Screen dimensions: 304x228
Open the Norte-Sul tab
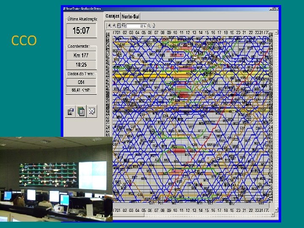click(x=130, y=16)
